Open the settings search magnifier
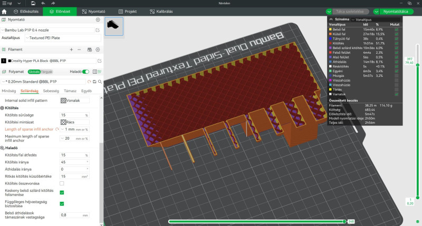 coord(100,82)
